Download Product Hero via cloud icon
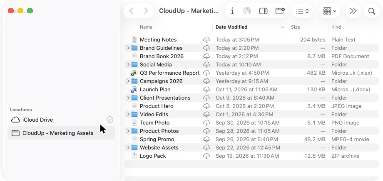383x181 pixels. click(x=206, y=106)
